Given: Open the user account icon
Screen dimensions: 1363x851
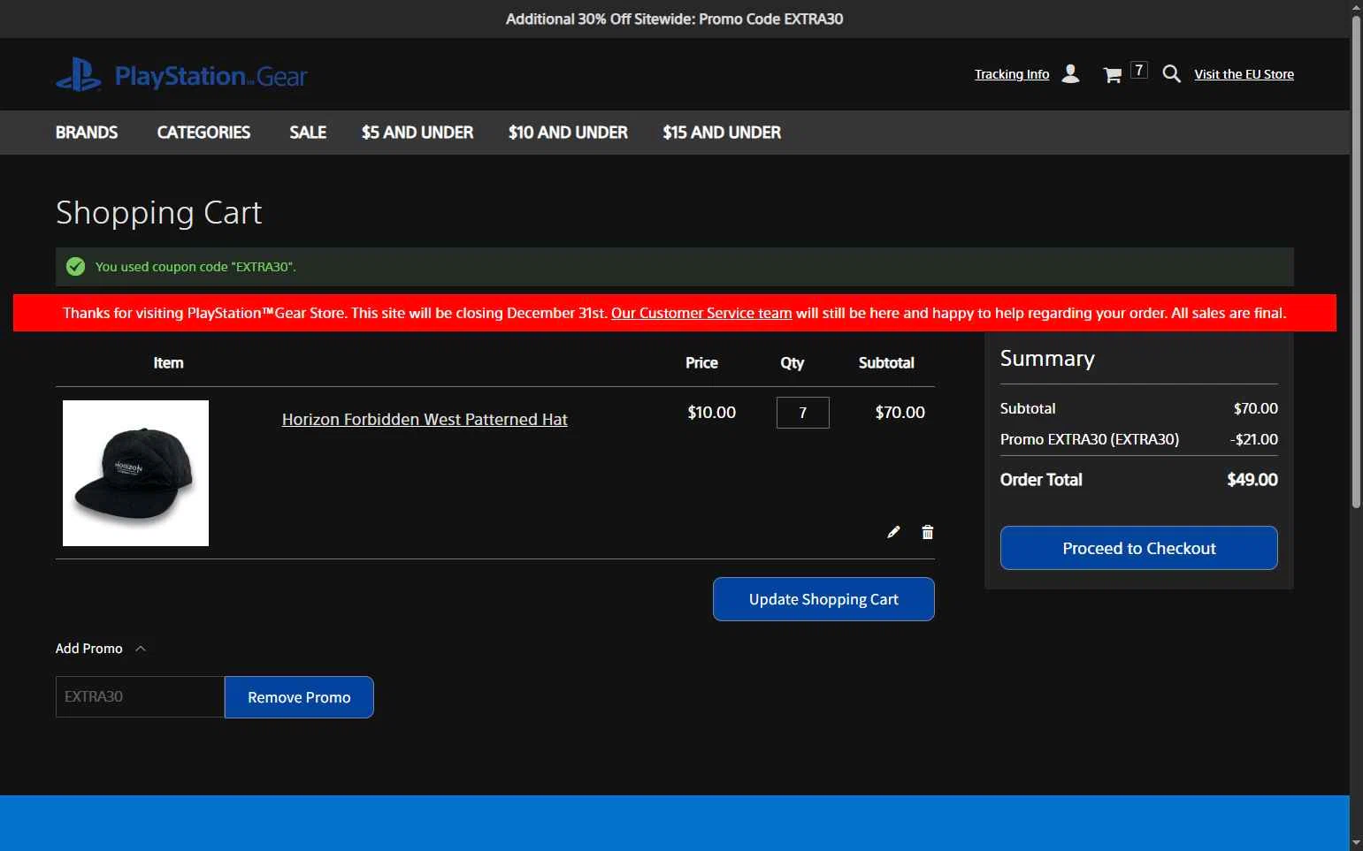Looking at the screenshot, I should tap(1070, 74).
